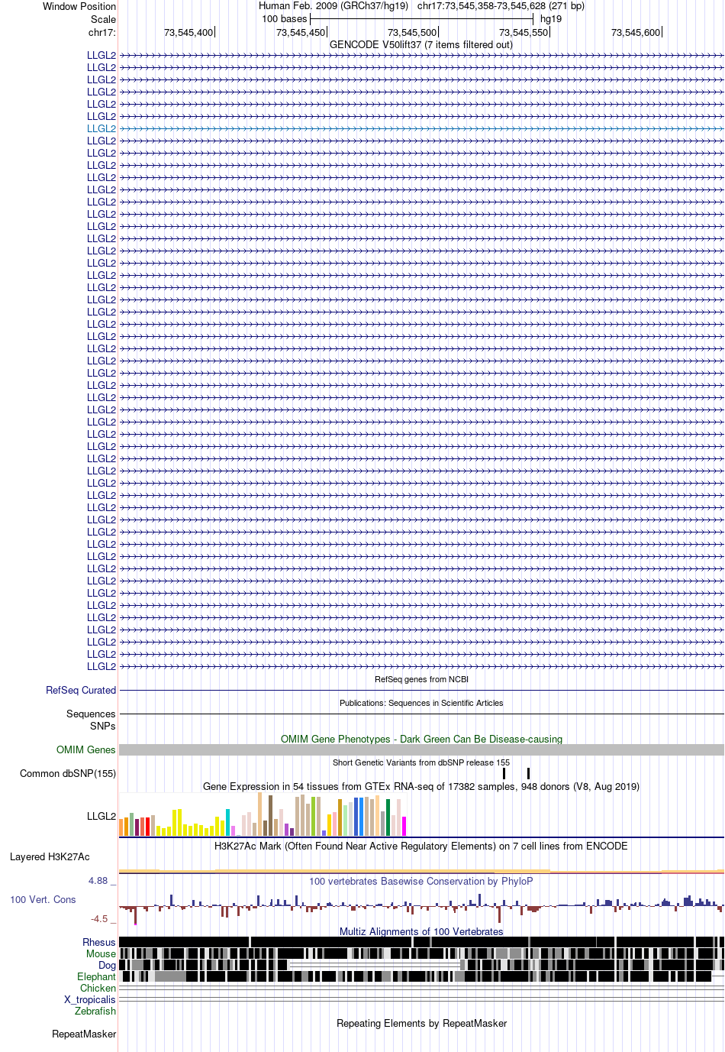Select the left dbSNP variant marker

(504, 773)
